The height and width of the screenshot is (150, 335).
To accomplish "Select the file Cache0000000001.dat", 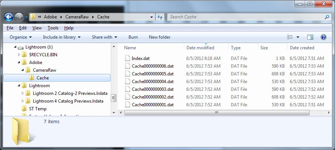I will (x=153, y=105).
